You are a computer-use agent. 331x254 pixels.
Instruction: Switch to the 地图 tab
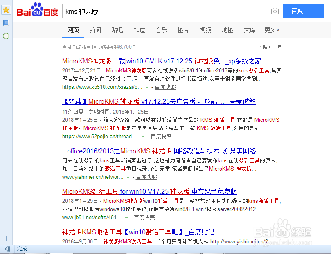[228, 30]
